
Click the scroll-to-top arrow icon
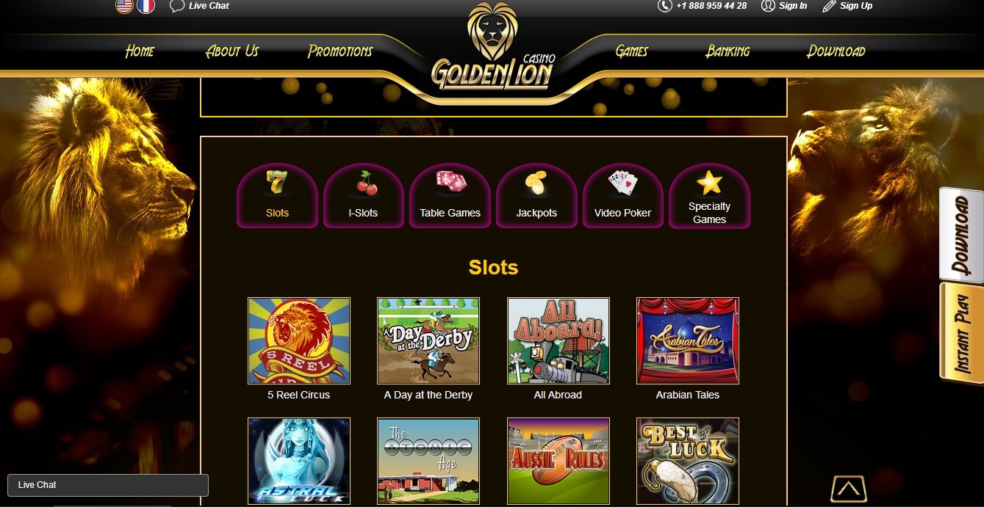[848, 489]
